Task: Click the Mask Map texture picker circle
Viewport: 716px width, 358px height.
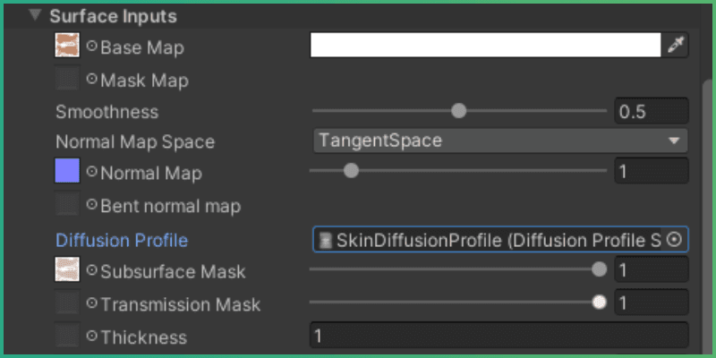Action: [x=91, y=80]
